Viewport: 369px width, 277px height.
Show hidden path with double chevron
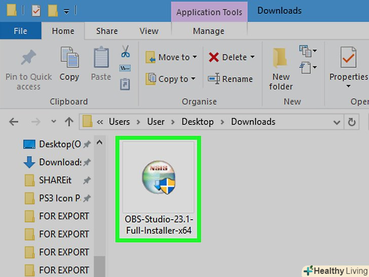[100, 122]
